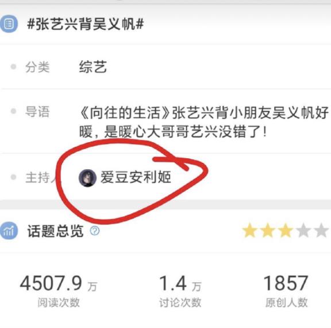The height and width of the screenshot is (328, 331).
Task: Tap the 分类 row label
Action: (x=37, y=67)
